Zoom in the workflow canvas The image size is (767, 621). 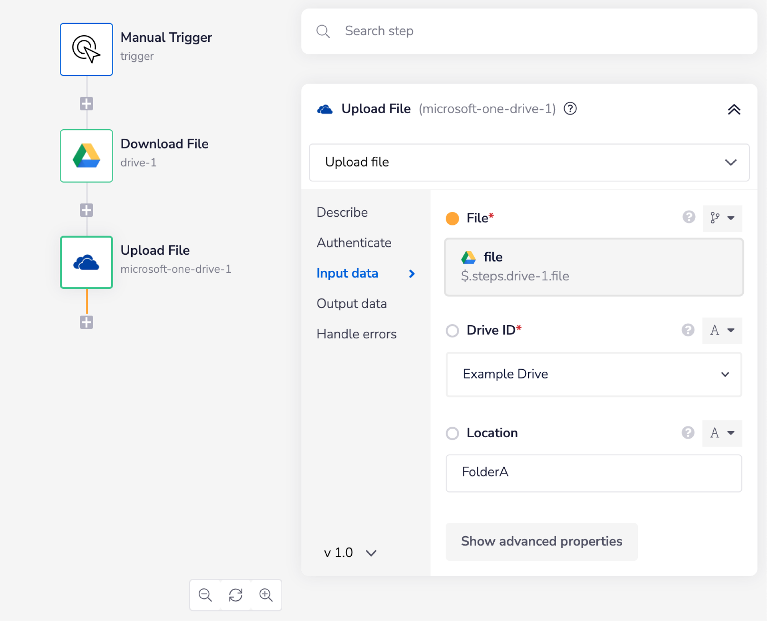pyautogui.click(x=266, y=595)
